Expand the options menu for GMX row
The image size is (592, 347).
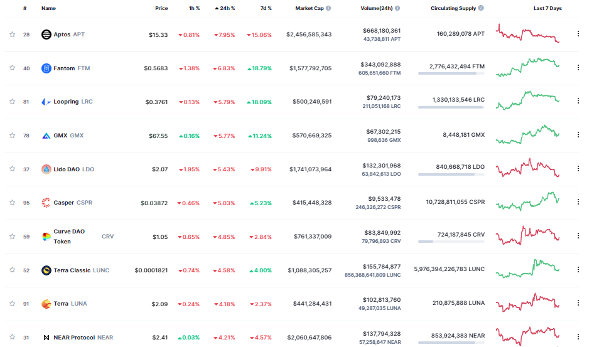tap(578, 136)
